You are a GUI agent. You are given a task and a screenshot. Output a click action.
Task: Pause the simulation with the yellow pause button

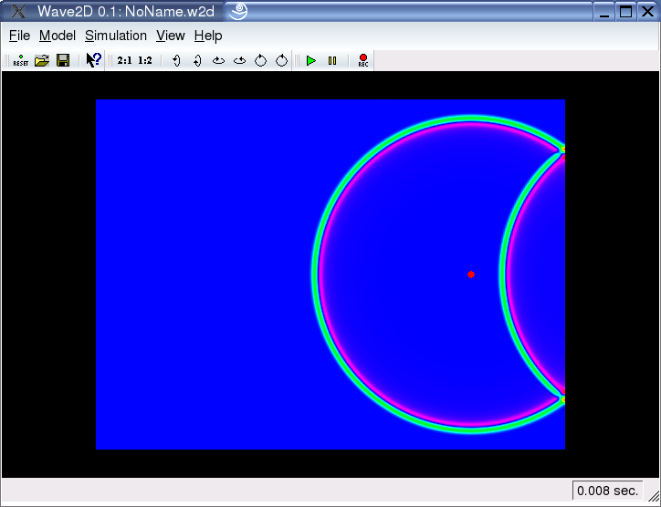coord(332,60)
